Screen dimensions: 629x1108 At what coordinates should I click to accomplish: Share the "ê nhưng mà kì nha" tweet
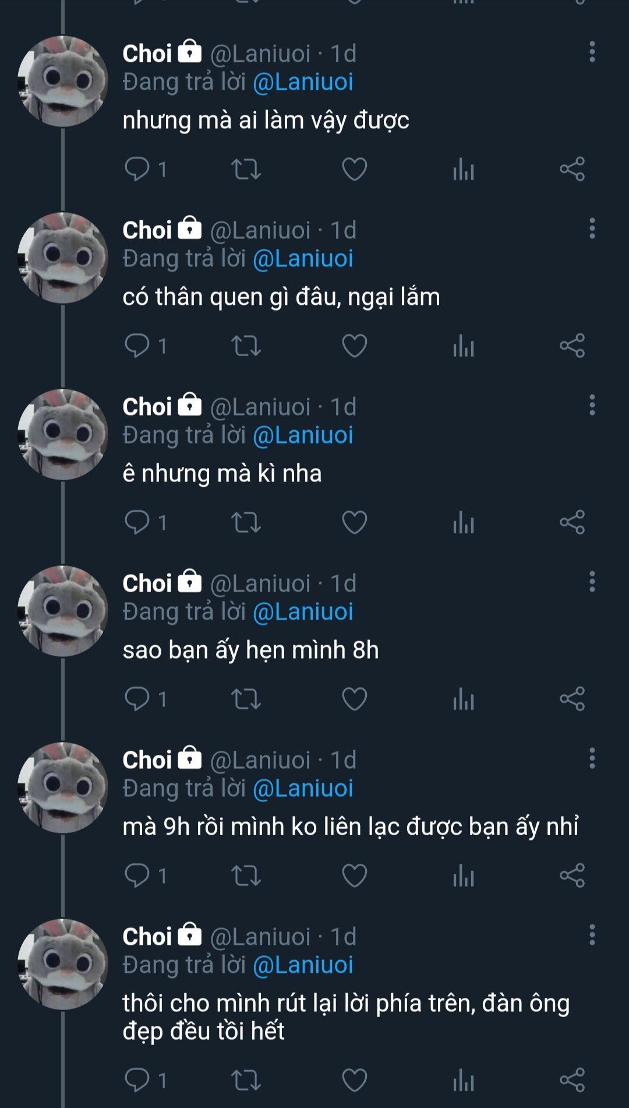[x=572, y=522]
